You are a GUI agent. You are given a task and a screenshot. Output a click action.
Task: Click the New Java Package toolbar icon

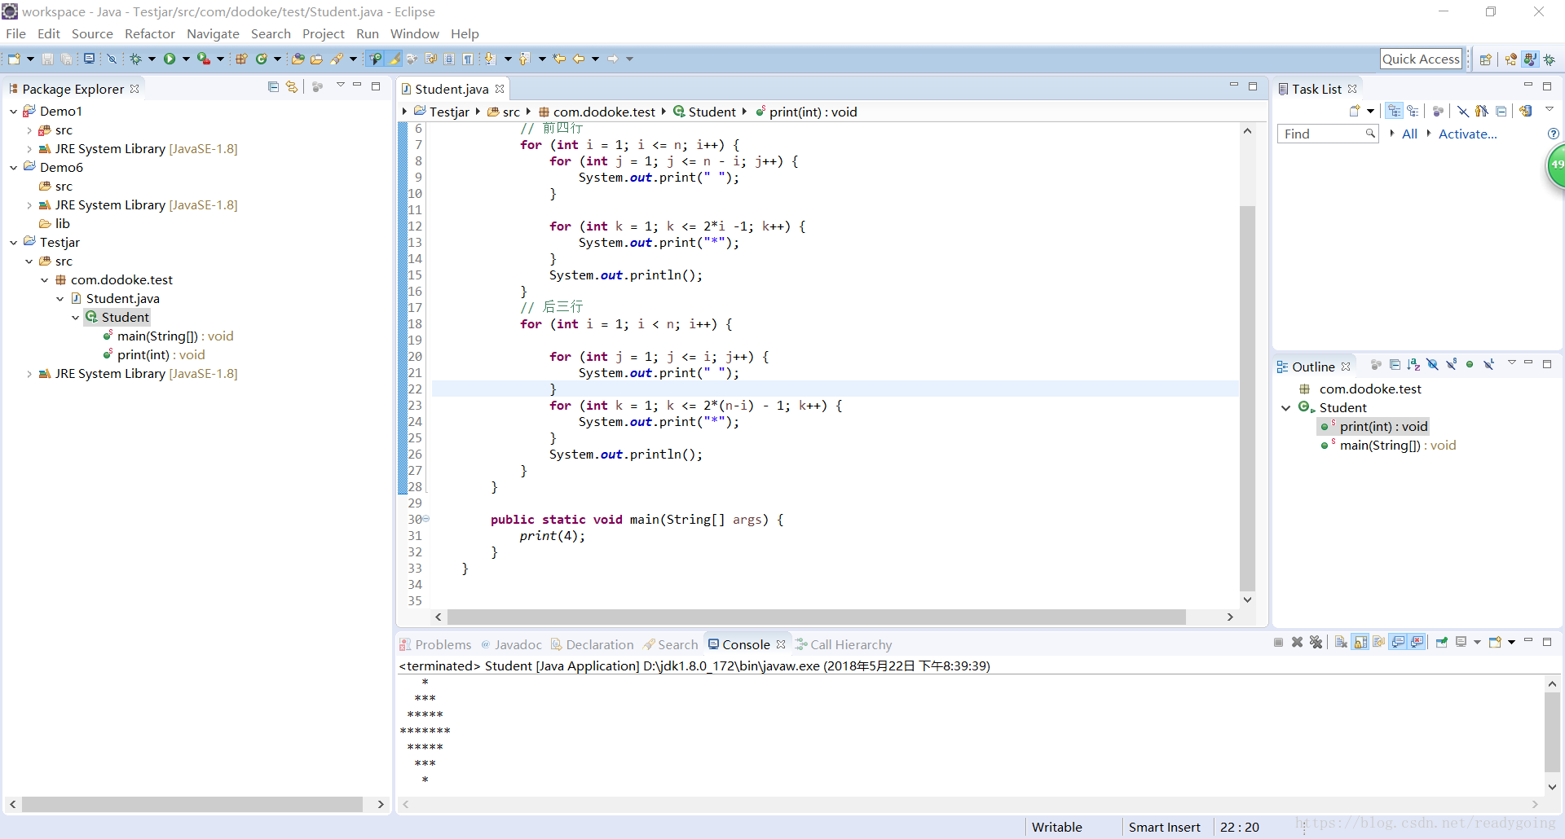click(241, 59)
